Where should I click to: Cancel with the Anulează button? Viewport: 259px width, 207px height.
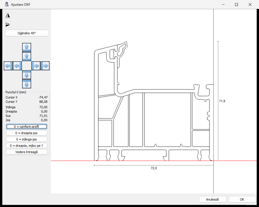(x=212, y=200)
